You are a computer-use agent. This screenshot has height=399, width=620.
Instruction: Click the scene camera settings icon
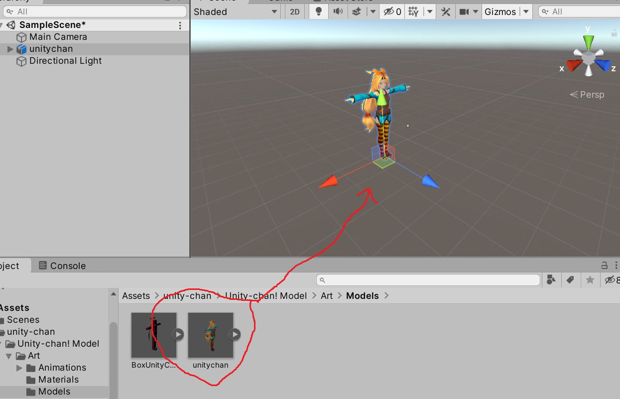[x=464, y=11]
